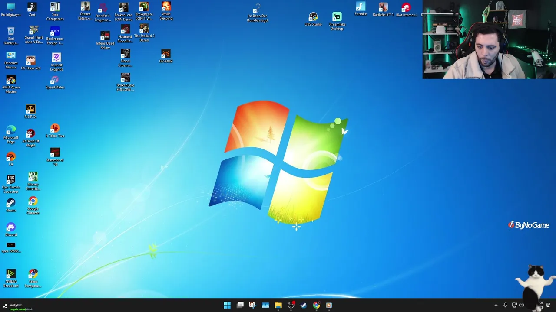The width and height of the screenshot is (556, 312).
Task: Launch the EA app shortcut
Action: pyautogui.click(x=11, y=159)
